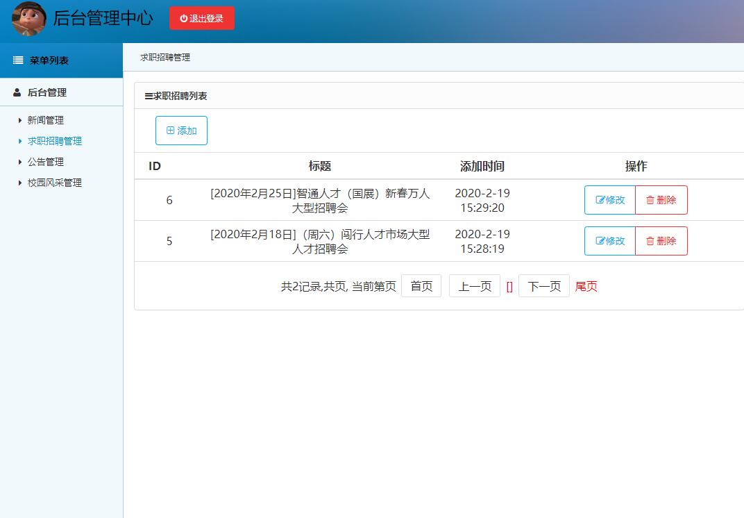Viewport: 744px width, 518px height.
Task: Click the hamburger icon beside 求职招聘列表
Action: click(149, 96)
